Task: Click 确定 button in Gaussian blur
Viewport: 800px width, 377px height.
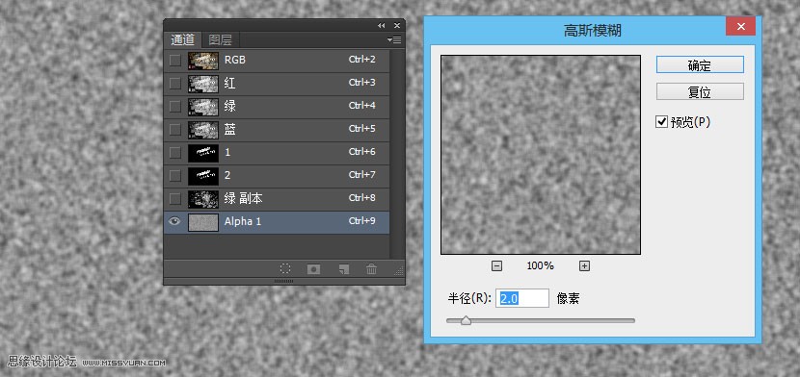Action: [700, 65]
